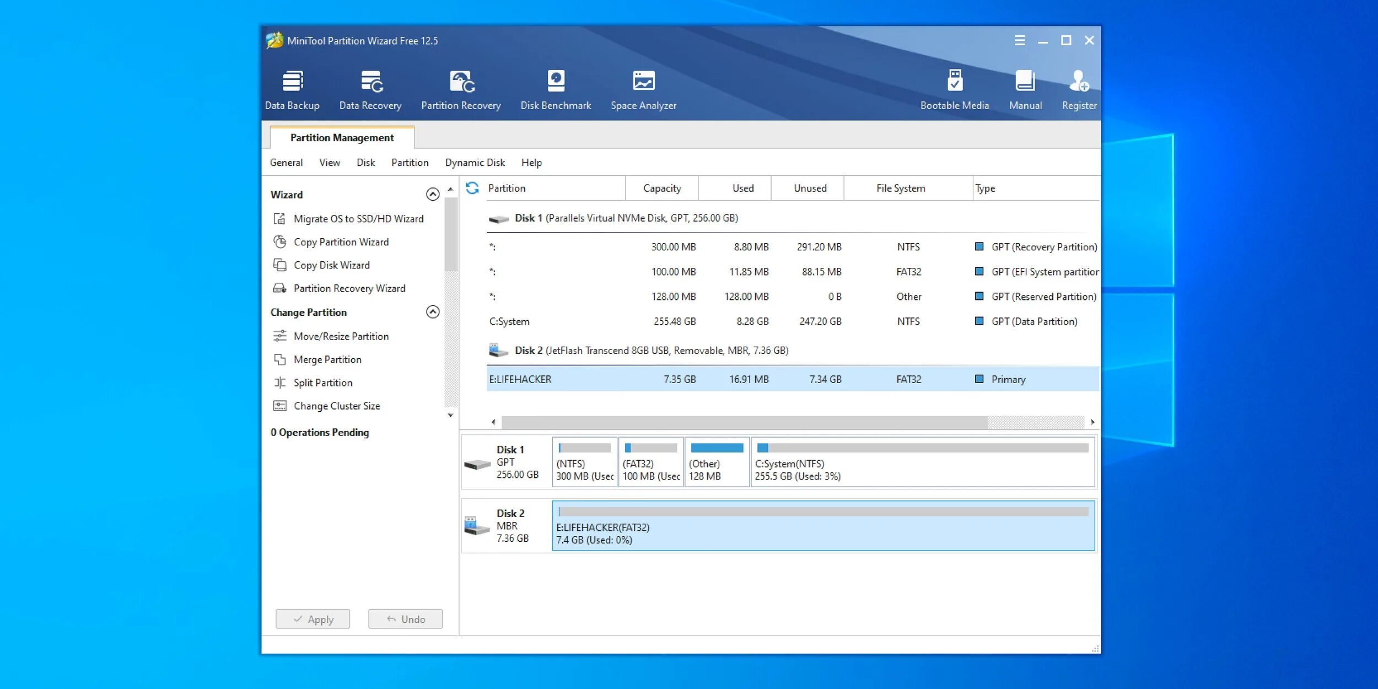1378x689 pixels.
Task: Open the Data Recovery tool
Action: point(370,88)
